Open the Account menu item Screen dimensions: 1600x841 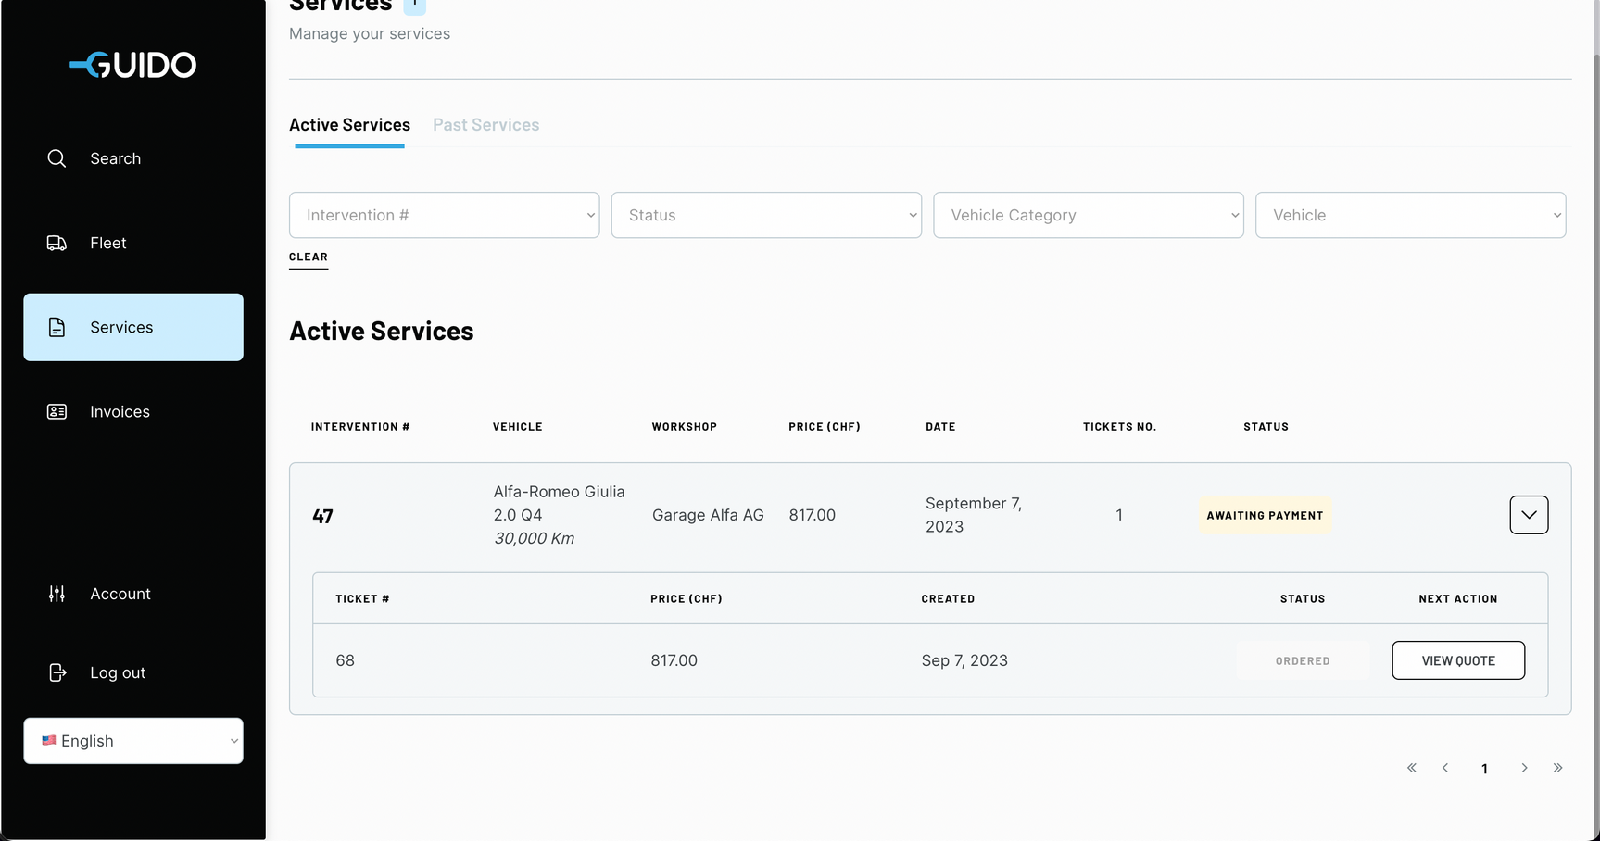(x=133, y=594)
